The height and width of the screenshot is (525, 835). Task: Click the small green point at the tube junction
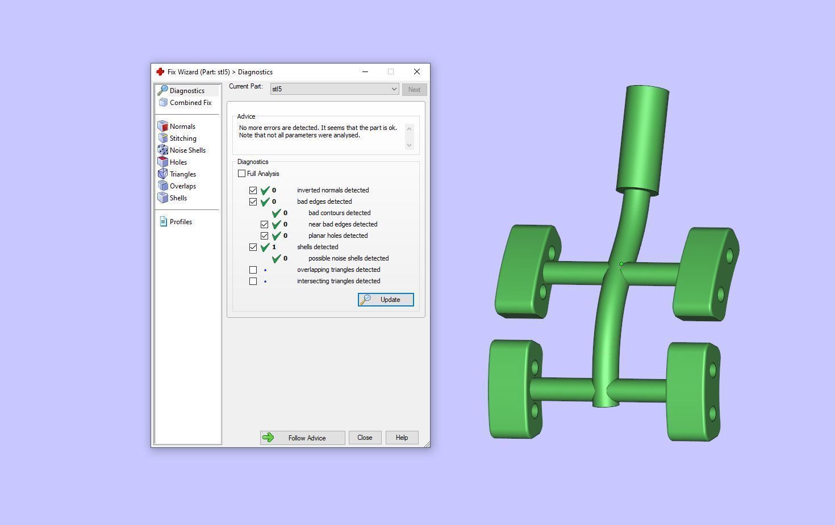621,264
